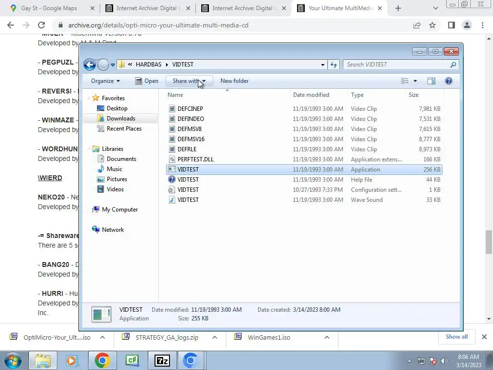Select the PERFTEST.DLL file icon
The height and width of the screenshot is (370, 493).
coord(172,159)
